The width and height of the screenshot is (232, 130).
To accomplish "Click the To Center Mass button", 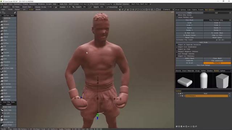I will click(217, 33).
